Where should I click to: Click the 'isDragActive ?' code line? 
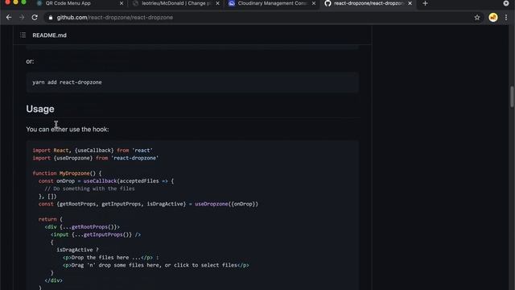click(77, 250)
